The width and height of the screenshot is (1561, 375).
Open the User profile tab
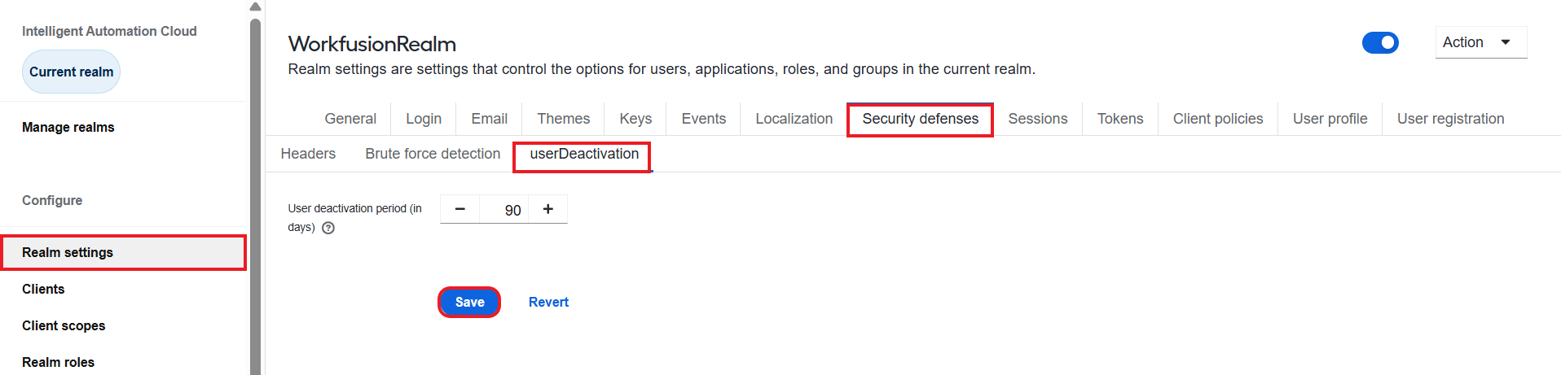1330,119
